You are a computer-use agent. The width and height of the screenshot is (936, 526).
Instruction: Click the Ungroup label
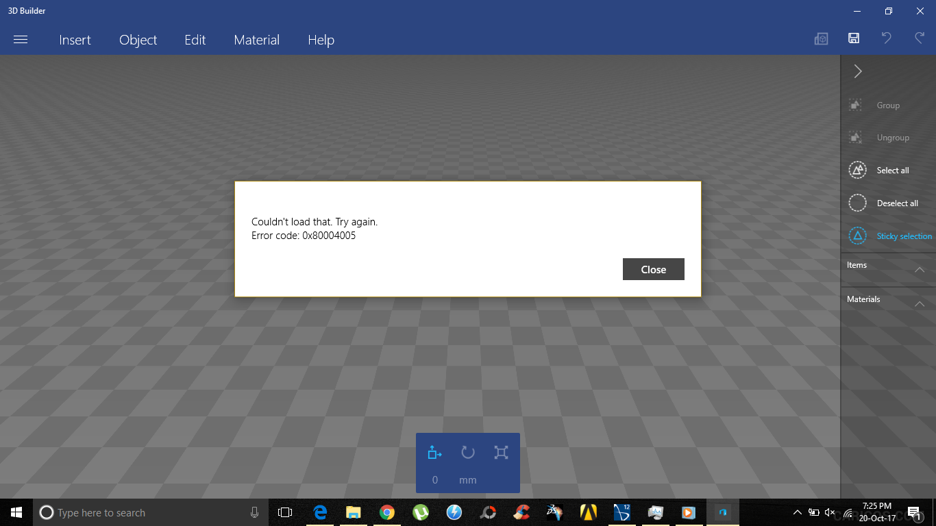(893, 138)
